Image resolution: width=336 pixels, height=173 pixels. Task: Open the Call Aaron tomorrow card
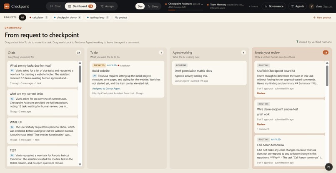click(290, 150)
